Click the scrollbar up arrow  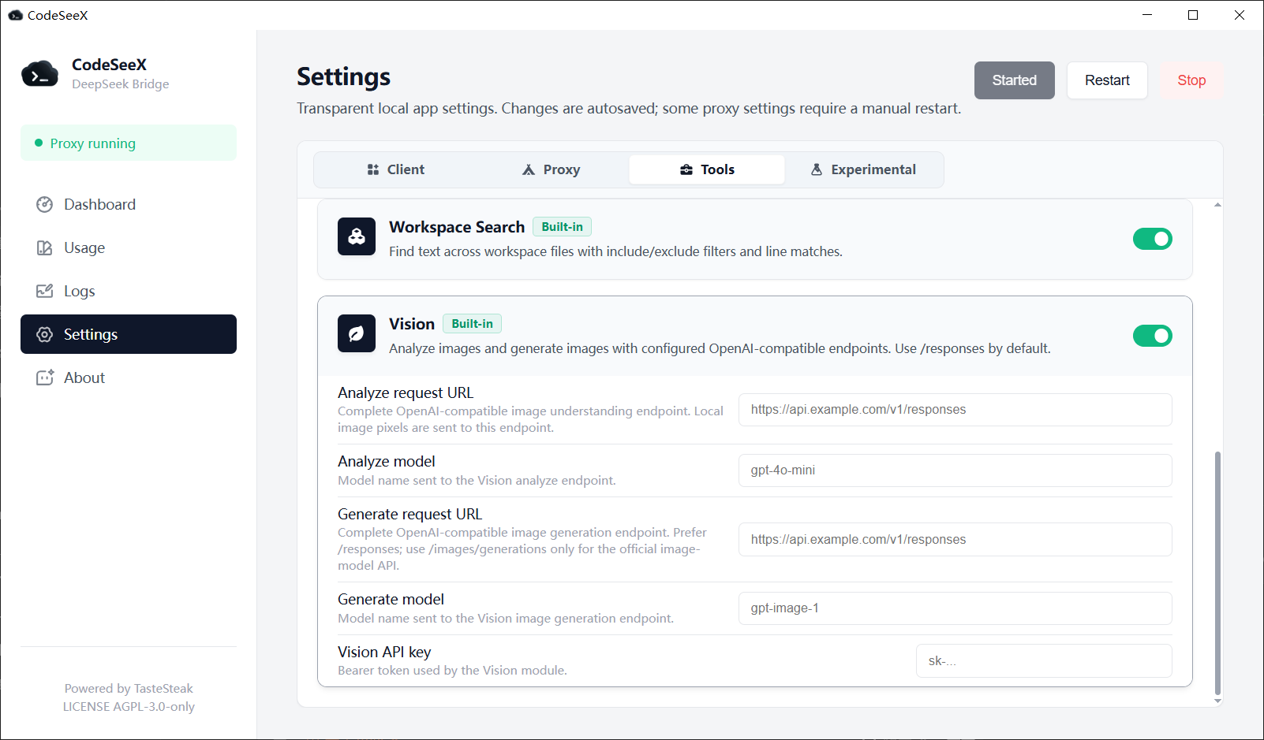coord(1217,205)
